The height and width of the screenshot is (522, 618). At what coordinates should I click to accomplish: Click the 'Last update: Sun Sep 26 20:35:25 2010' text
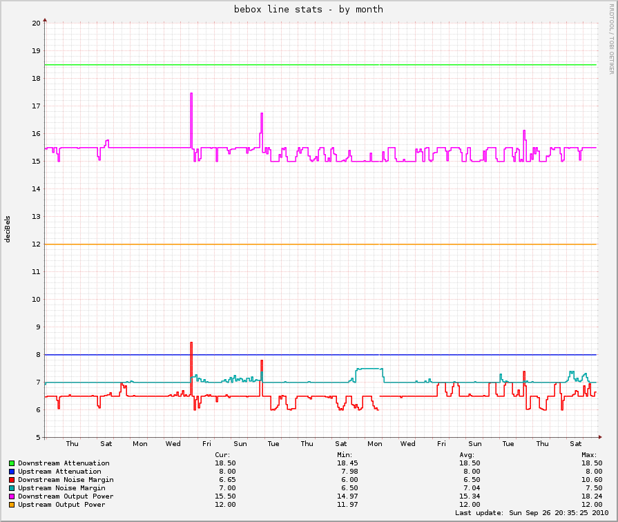pyautogui.click(x=532, y=513)
